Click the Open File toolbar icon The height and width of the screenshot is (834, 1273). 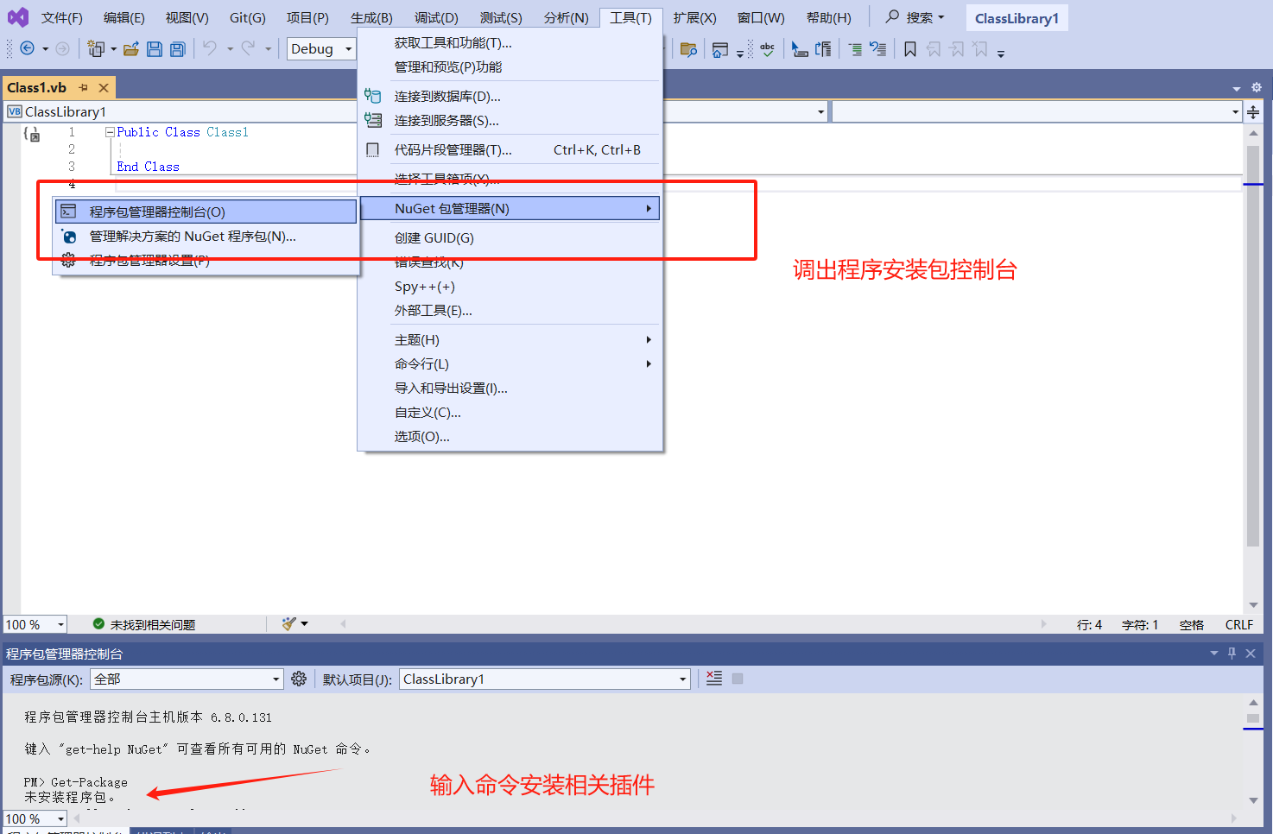(130, 49)
